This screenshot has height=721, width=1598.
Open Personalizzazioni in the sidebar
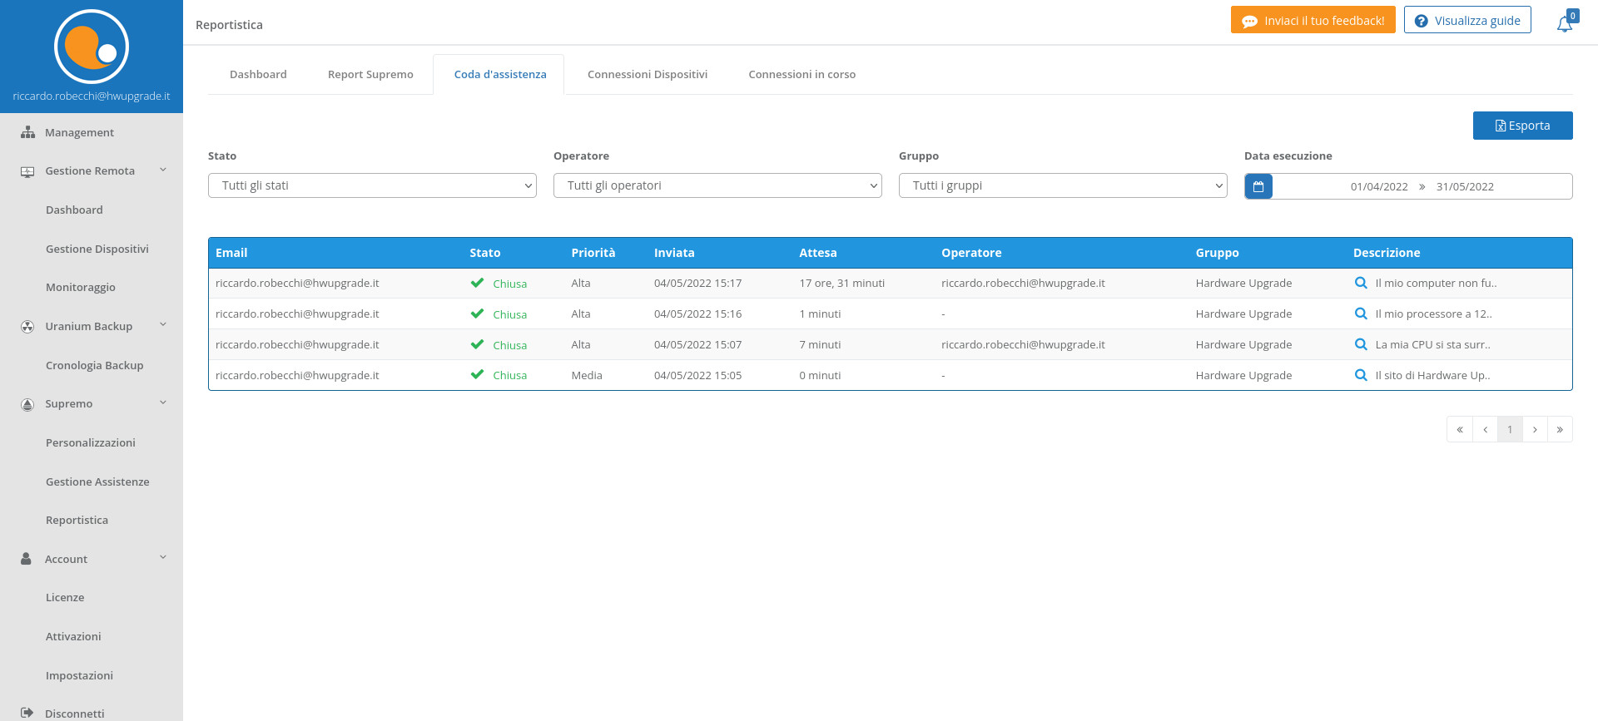91,442
